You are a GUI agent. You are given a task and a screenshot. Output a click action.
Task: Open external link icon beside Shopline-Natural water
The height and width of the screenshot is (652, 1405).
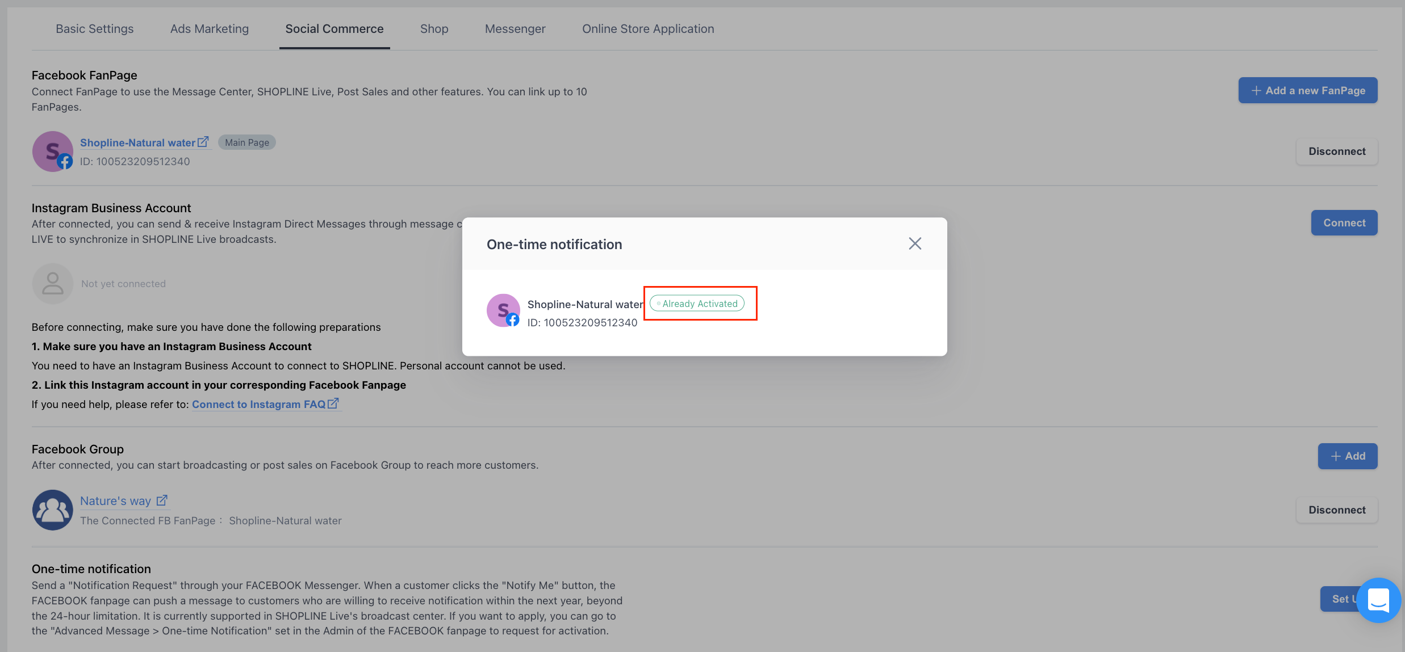[203, 142]
